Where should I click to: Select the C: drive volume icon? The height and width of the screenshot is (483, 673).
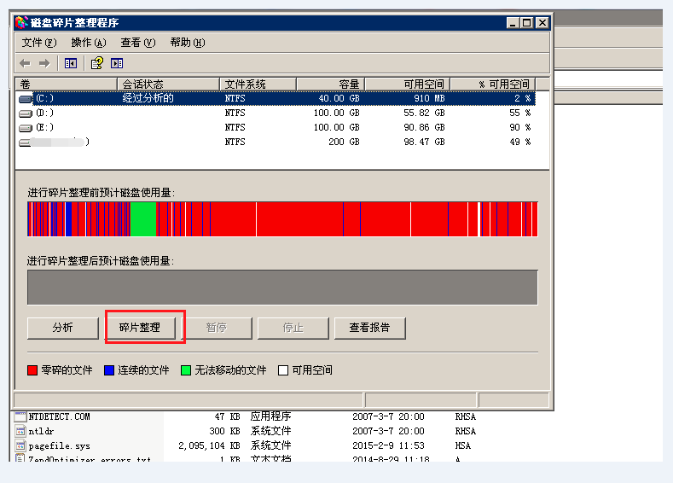26,99
